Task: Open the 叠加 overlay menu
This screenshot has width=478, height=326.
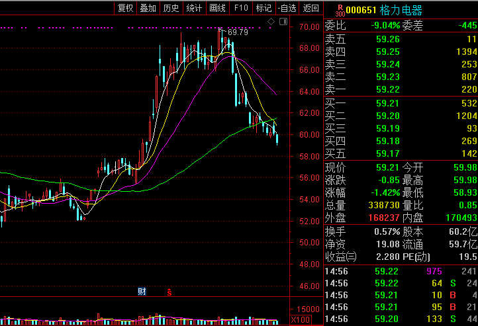Action: tap(148, 8)
